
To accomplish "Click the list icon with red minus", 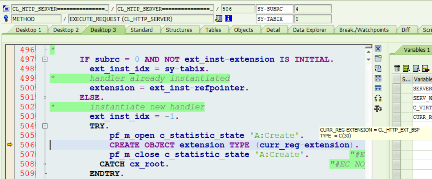I will (426, 68).
